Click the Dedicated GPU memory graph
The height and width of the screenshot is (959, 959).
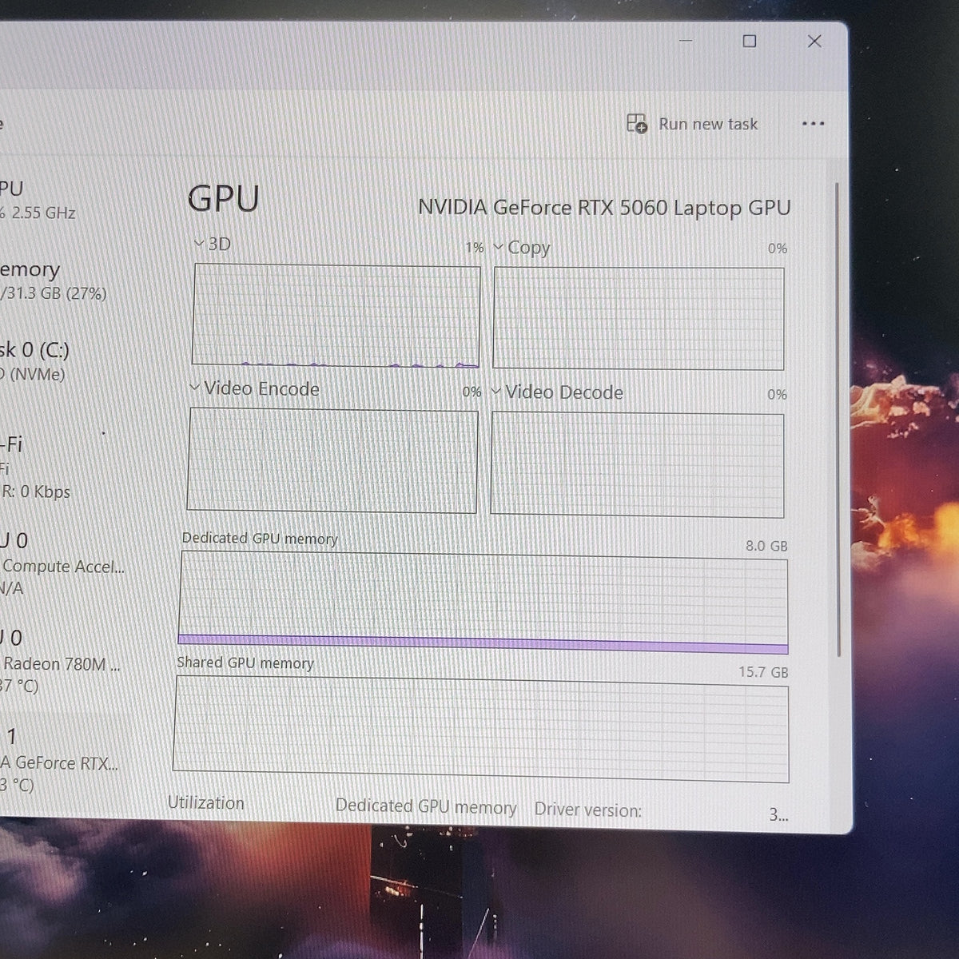[x=483, y=603]
